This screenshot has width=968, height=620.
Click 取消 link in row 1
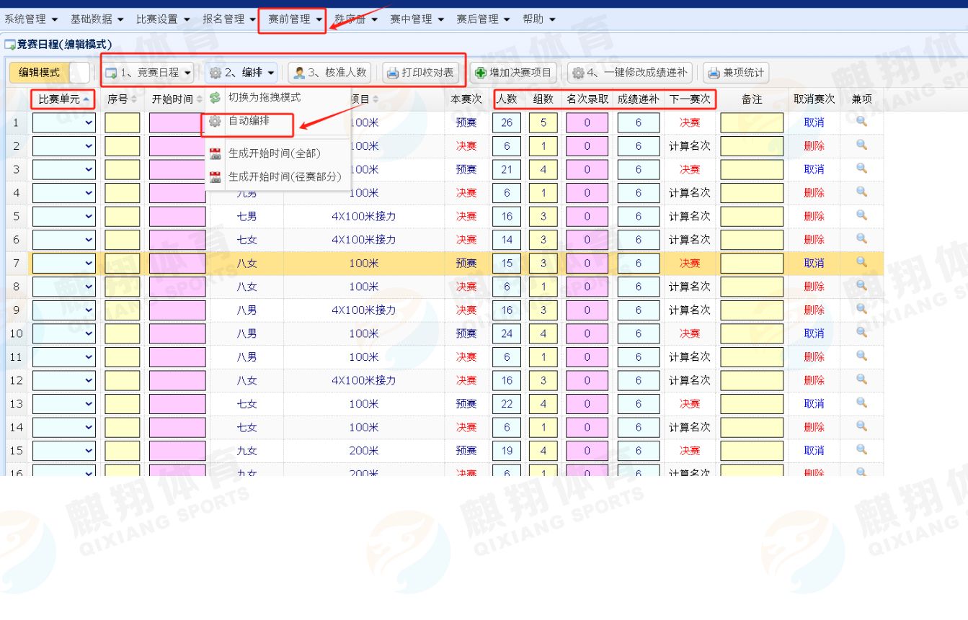[814, 123]
